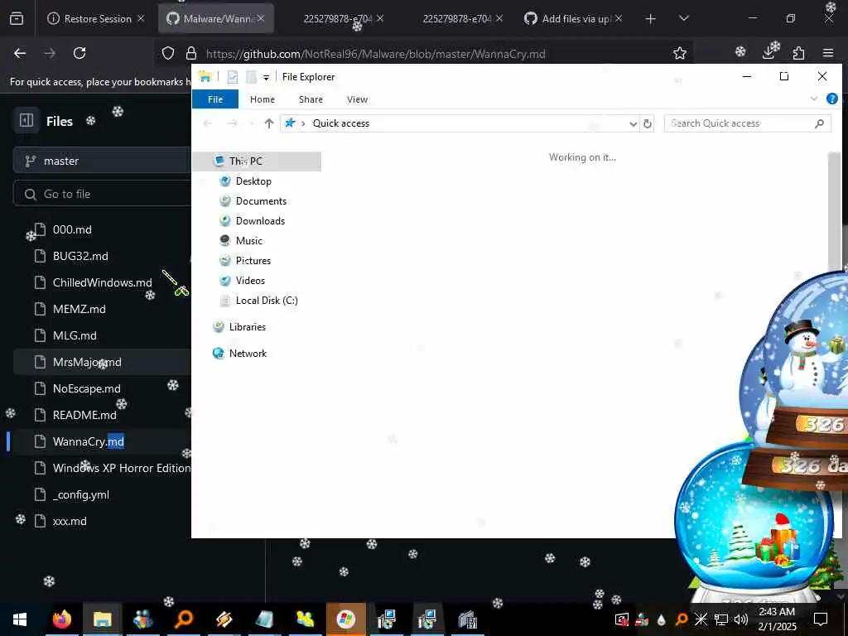Open the File tab in File Explorer

(x=215, y=99)
